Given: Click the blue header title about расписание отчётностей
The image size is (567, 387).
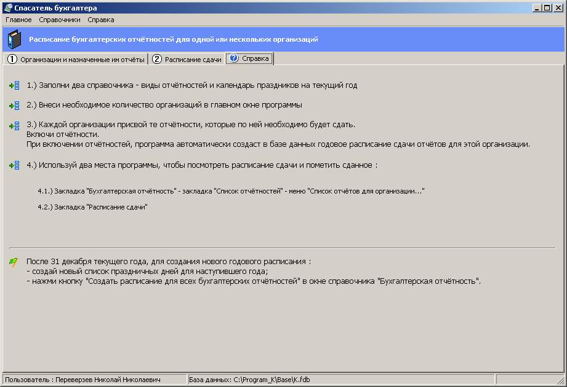Looking at the screenshot, I should (173, 39).
